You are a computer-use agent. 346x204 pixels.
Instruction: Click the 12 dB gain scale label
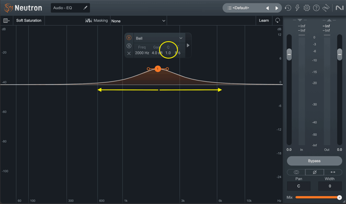[280, 35]
